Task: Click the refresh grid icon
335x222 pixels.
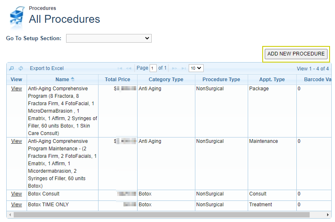Action: point(21,68)
